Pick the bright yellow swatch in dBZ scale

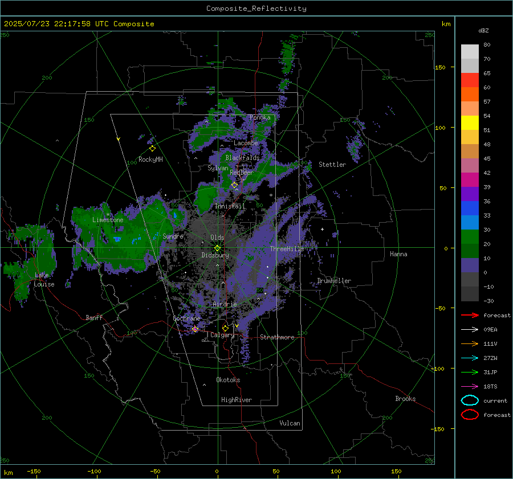point(470,123)
